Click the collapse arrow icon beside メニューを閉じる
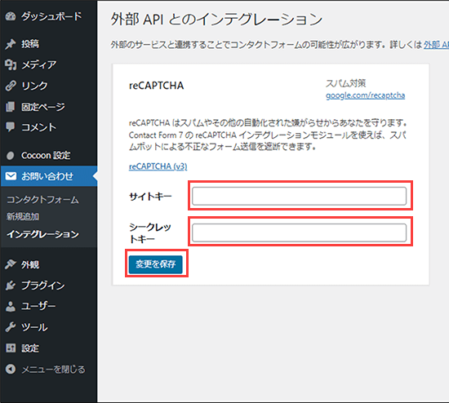Image resolution: width=449 pixels, height=403 pixels. (x=11, y=369)
